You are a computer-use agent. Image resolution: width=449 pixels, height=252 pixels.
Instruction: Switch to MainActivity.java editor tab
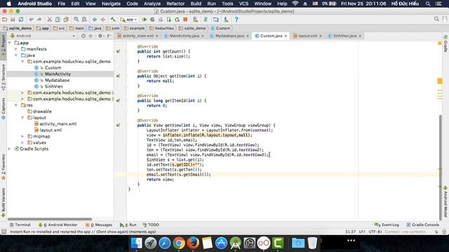click(184, 36)
